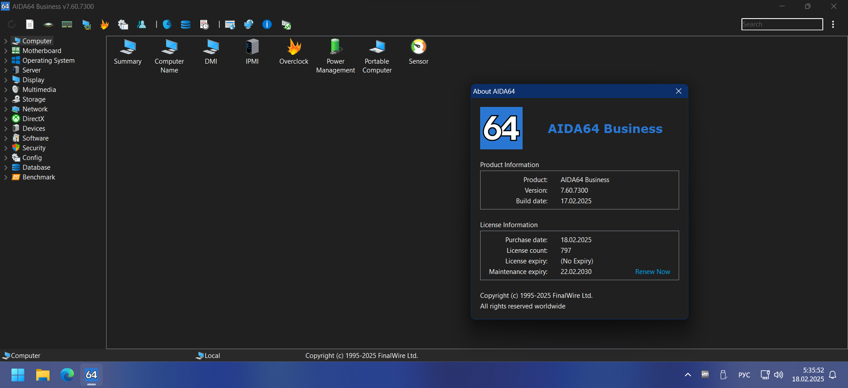Open the three-dot menu in the toolbar
848x388 pixels.
833,24
